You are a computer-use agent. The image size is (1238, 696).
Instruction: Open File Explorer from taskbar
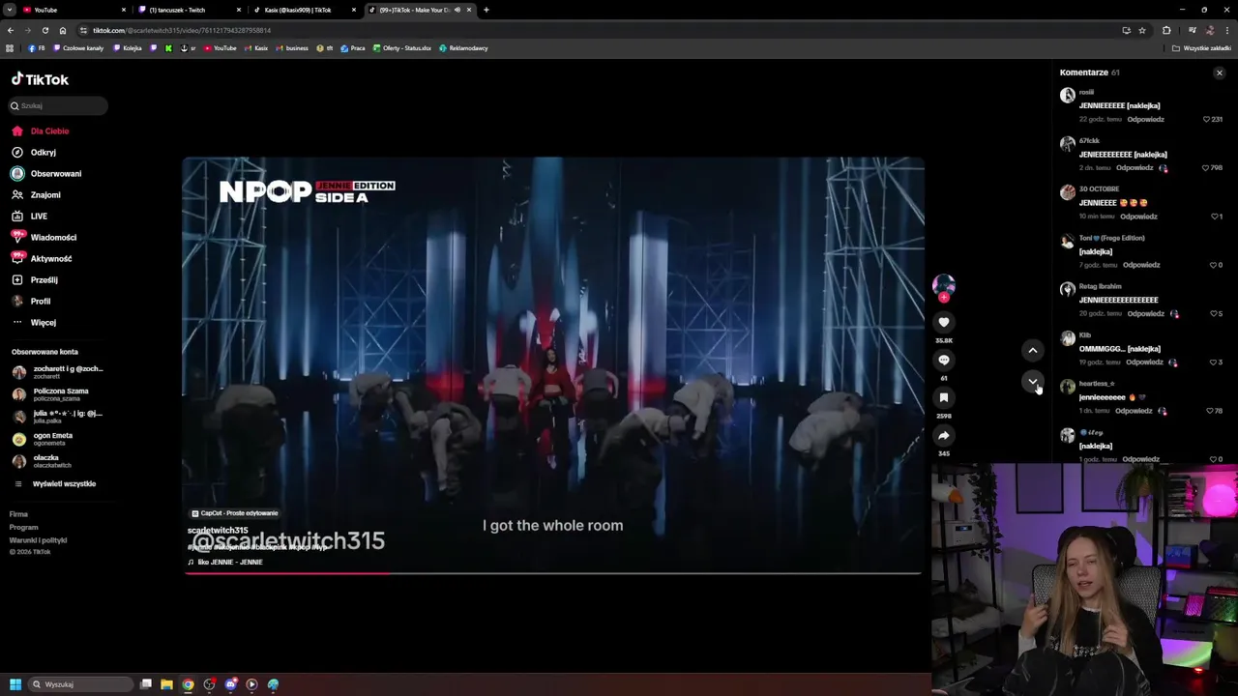166,684
